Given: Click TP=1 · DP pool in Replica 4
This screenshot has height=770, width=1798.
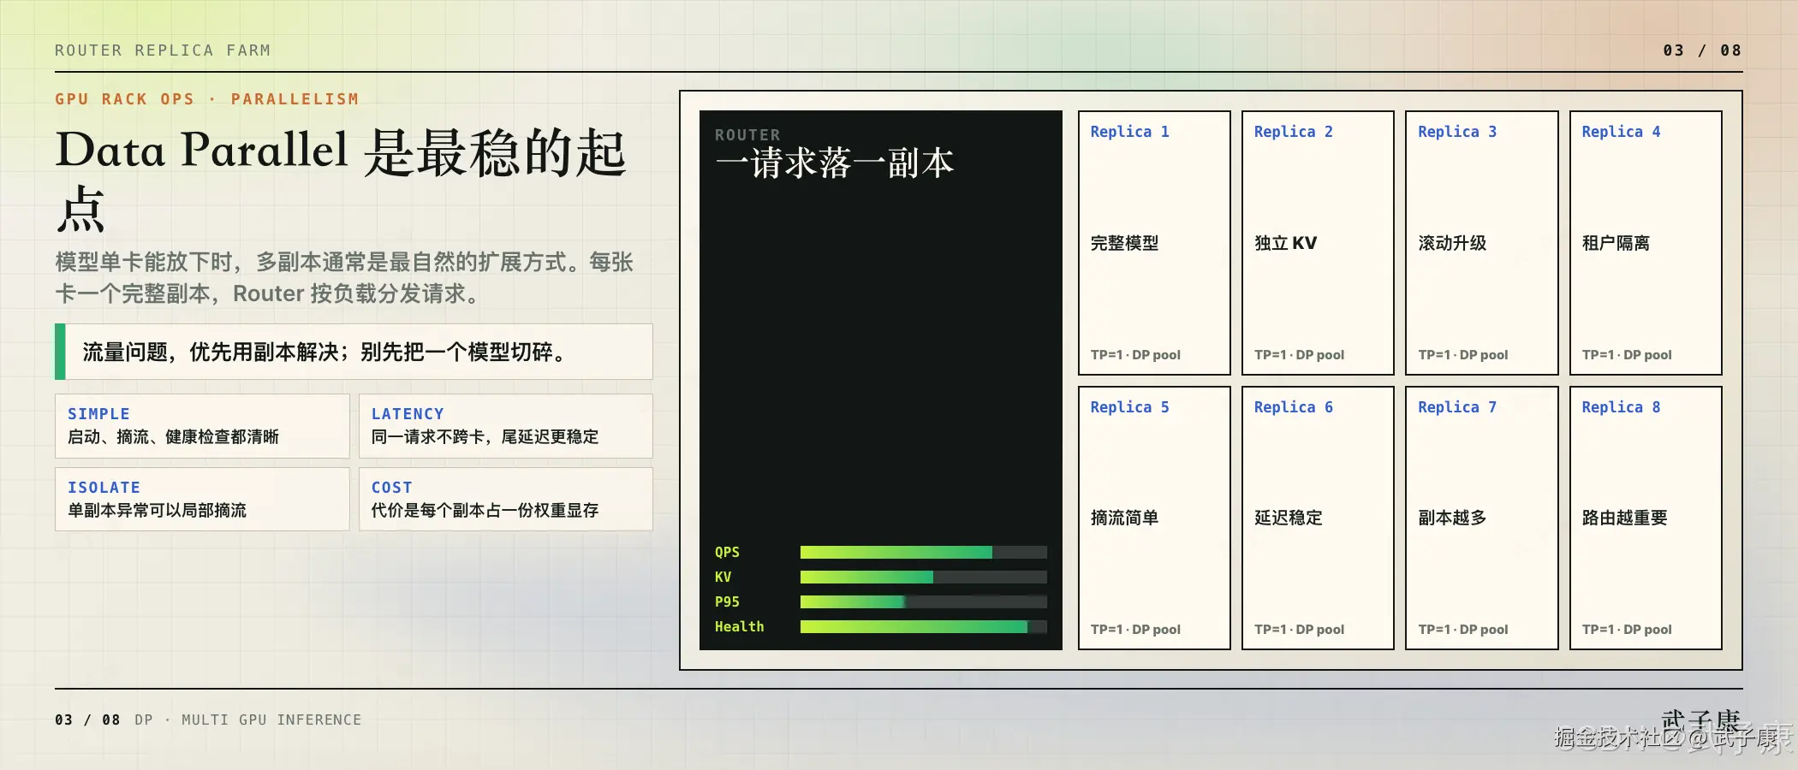Looking at the screenshot, I should pos(1627,355).
